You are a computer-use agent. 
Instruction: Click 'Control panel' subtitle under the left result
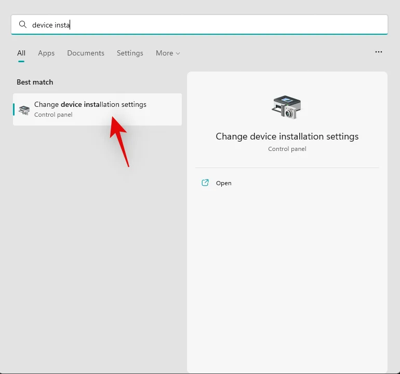(x=53, y=115)
